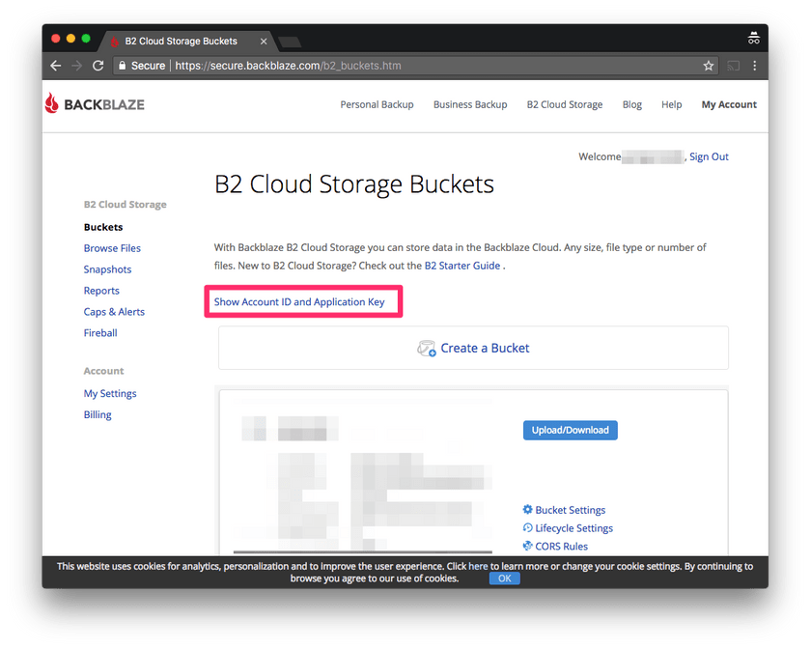The height and width of the screenshot is (649, 811).
Task: Click the Sign Out link
Action: [709, 156]
